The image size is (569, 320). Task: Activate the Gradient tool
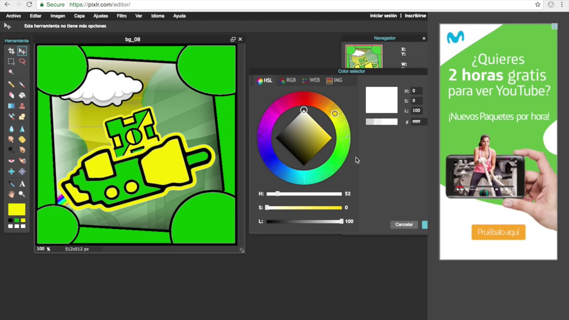tap(12, 106)
